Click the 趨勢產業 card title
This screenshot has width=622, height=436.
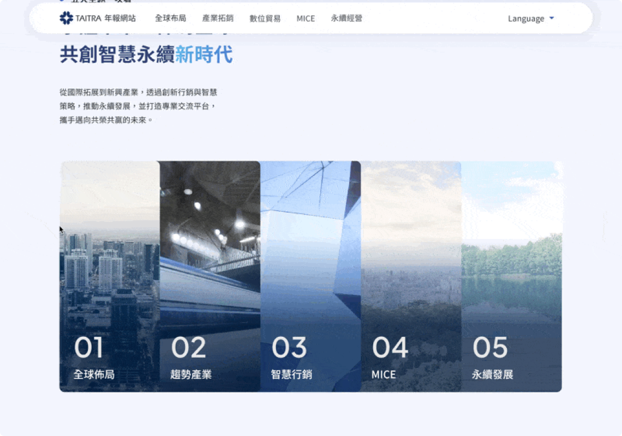tap(191, 374)
